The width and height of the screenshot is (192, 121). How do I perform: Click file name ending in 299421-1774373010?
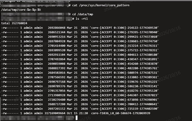coord(124,37)
